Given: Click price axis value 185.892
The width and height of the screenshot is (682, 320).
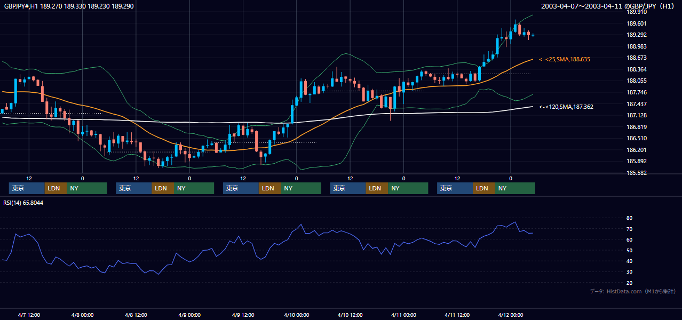Looking at the screenshot, I should click(x=637, y=162).
